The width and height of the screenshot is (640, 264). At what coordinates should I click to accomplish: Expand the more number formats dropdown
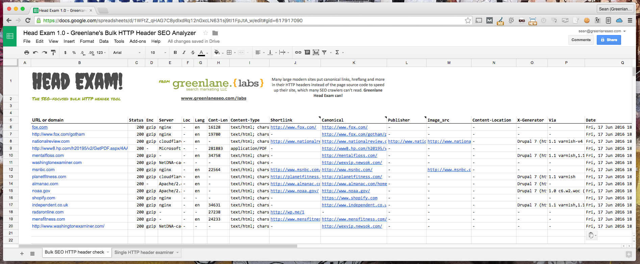101,53
